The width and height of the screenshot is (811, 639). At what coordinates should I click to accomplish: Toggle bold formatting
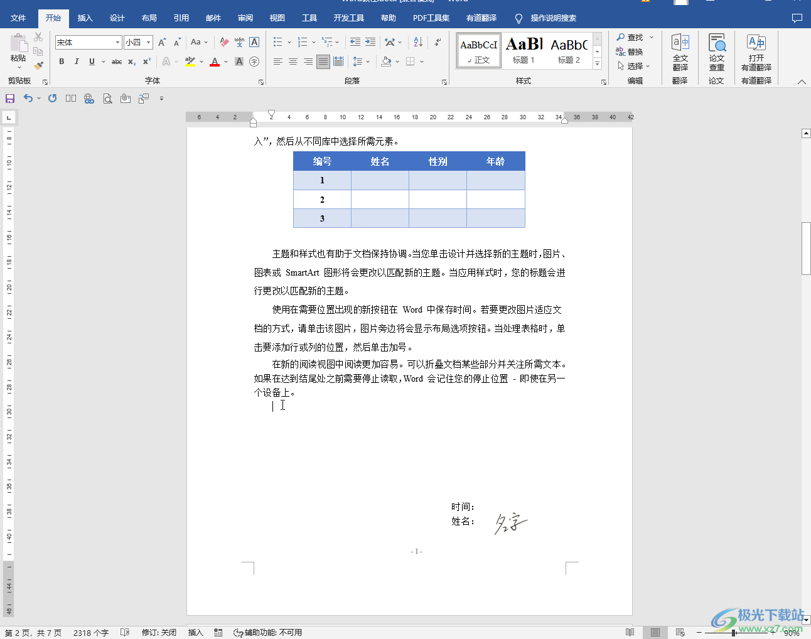tap(62, 62)
